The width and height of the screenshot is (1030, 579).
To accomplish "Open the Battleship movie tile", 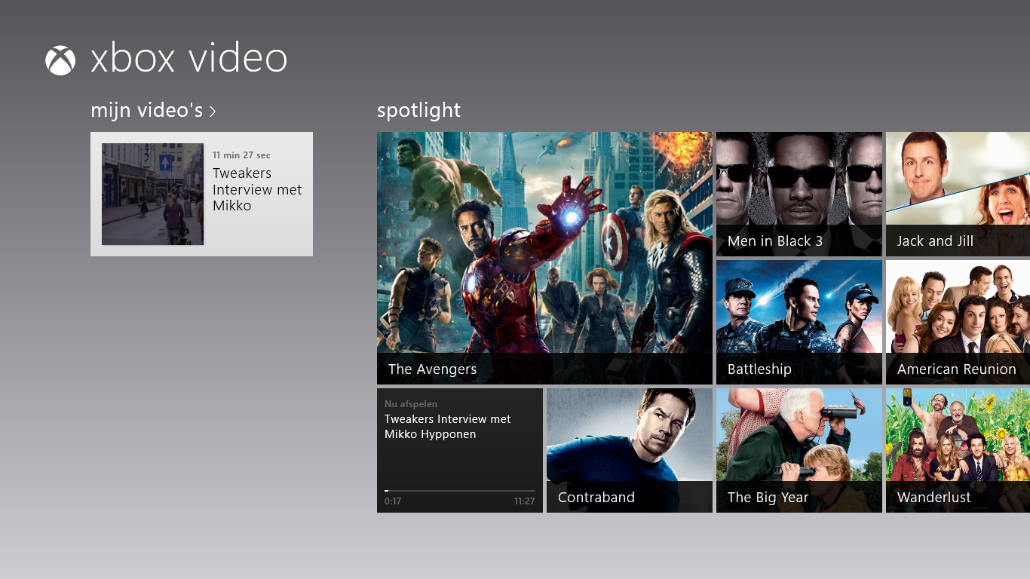I will click(x=799, y=322).
